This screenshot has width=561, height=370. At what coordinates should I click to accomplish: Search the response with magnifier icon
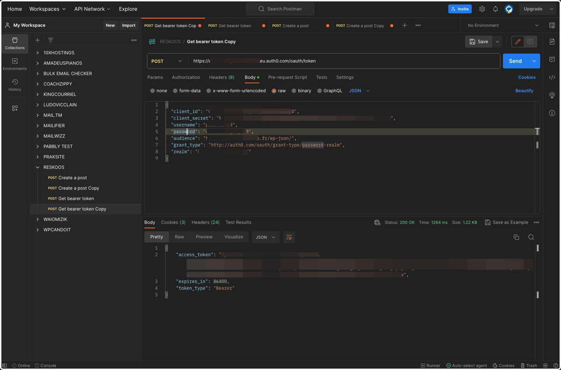531,237
